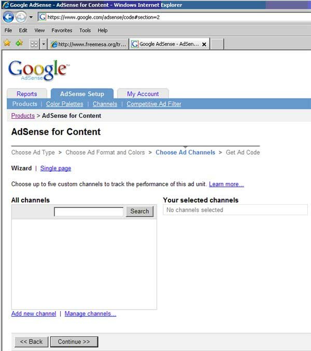Open the View menu
Screen dimensions: 311x351
pyautogui.click(x=39, y=30)
